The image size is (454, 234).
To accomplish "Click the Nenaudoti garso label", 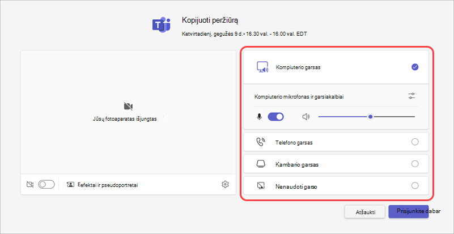I will click(x=296, y=186).
